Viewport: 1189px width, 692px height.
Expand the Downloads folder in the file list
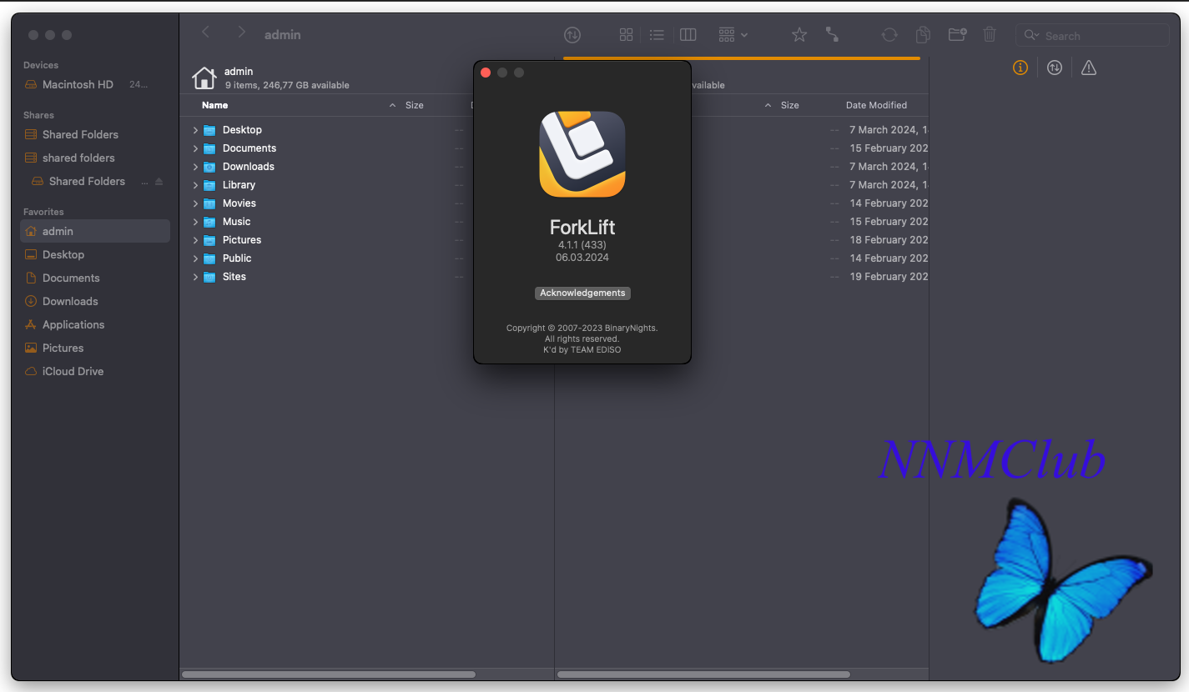click(195, 167)
